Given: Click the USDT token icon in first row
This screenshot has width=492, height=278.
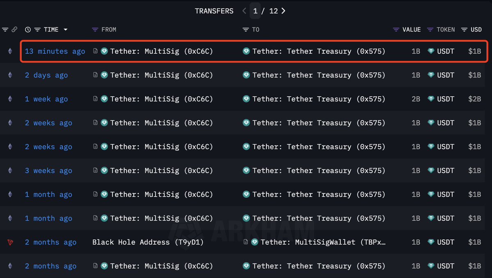Looking at the screenshot, I should pos(431,51).
